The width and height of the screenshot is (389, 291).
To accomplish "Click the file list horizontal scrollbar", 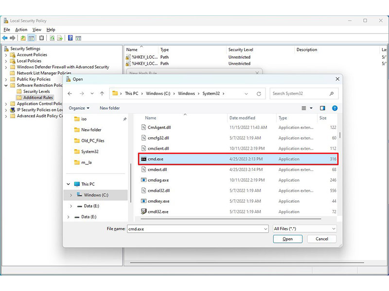I will (230, 219).
